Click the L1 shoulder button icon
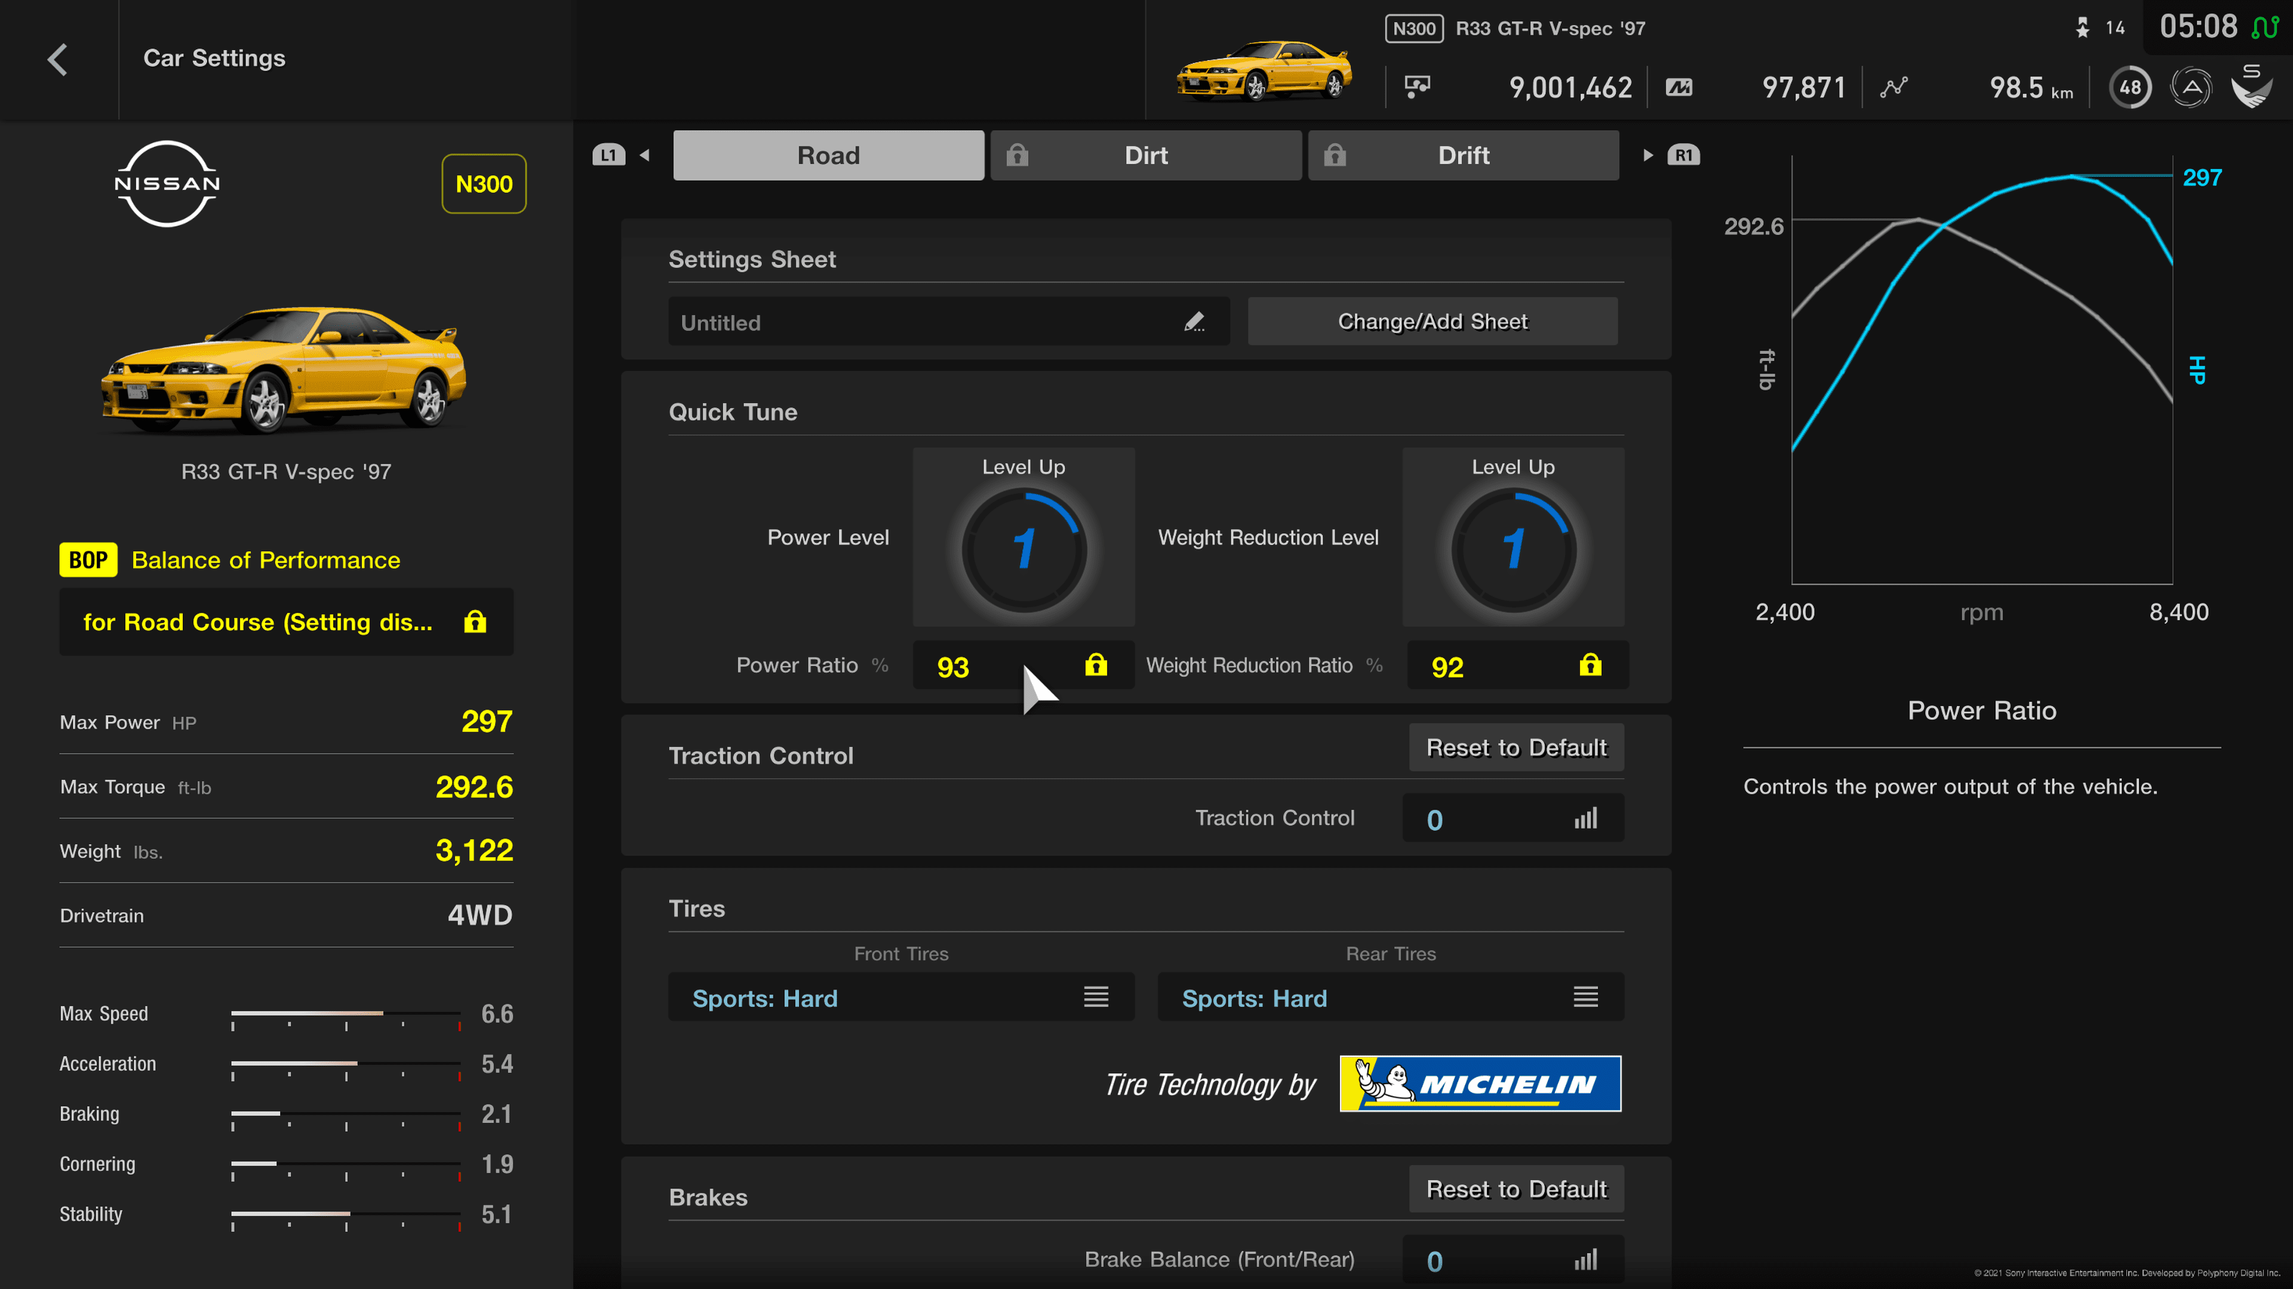Viewport: 2293px width, 1289px height. click(x=609, y=155)
